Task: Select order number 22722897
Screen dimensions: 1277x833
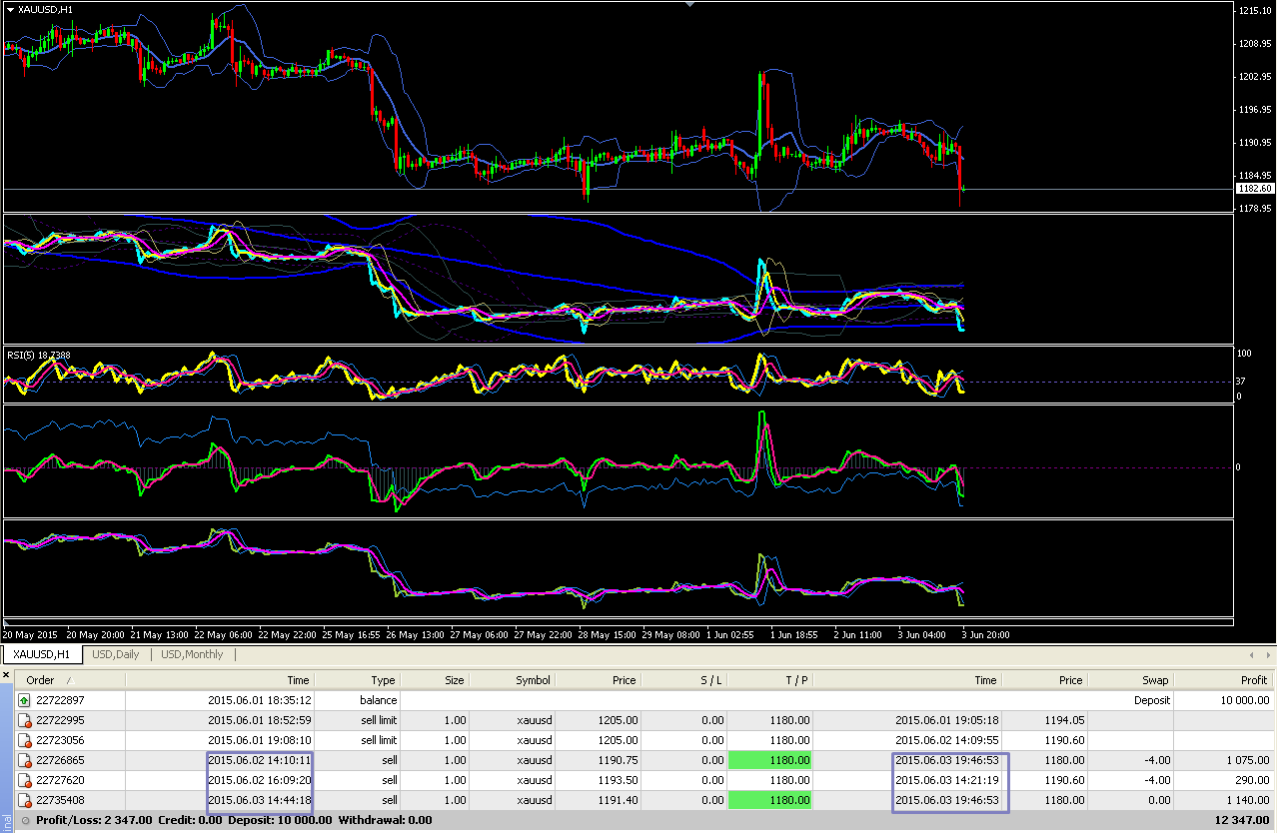Action: point(61,700)
